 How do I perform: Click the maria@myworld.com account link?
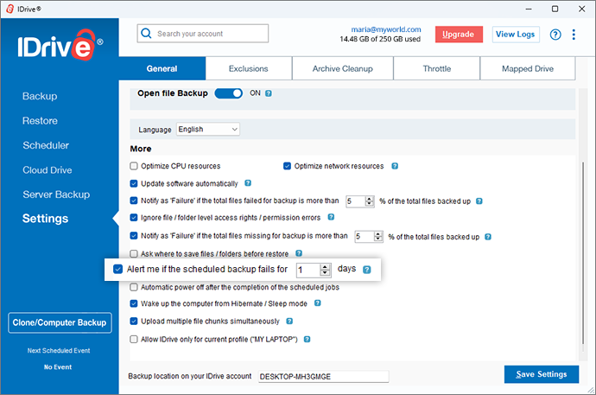pyautogui.click(x=386, y=29)
